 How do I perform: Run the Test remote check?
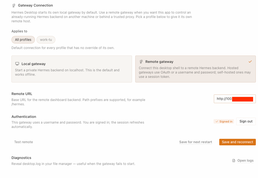pyautogui.click(x=23, y=142)
